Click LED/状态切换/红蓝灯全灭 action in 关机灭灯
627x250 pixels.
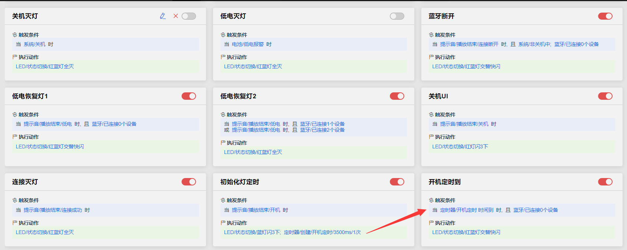[x=45, y=66]
